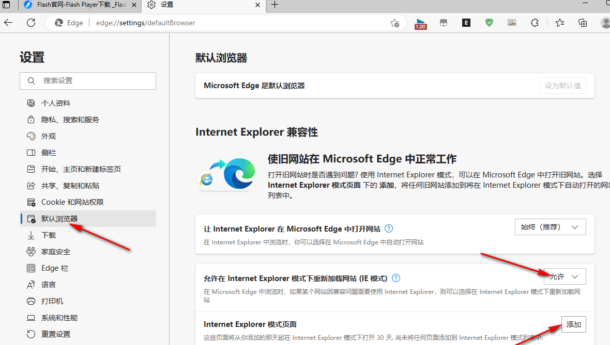Image resolution: width=610 pixels, height=345 pixels.
Task: Select 下载 in the settings sidebar
Action: point(48,235)
